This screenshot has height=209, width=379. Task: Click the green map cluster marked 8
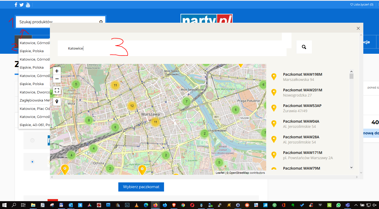tap(89, 120)
